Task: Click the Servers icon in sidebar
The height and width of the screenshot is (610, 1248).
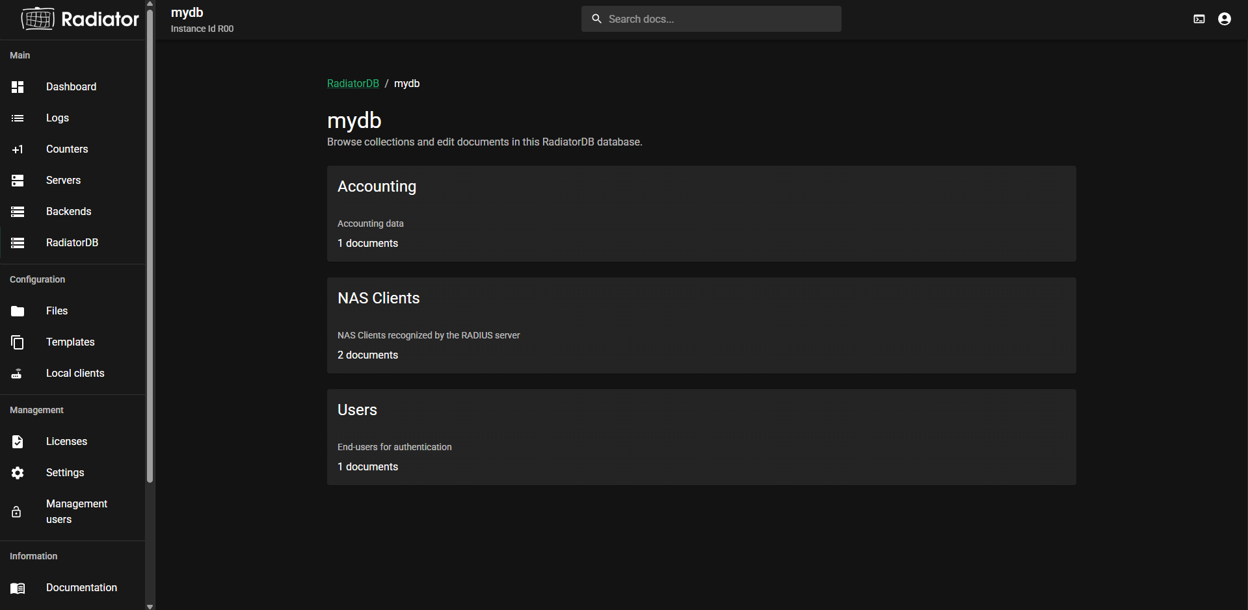Action: (18, 181)
